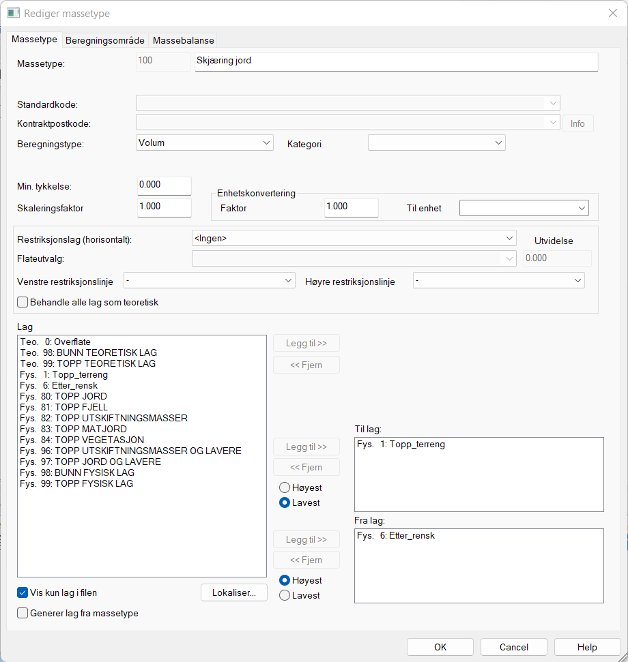Uncheck Vis kun lag i filen
Viewport: 628px width, 662px height.
(20, 592)
